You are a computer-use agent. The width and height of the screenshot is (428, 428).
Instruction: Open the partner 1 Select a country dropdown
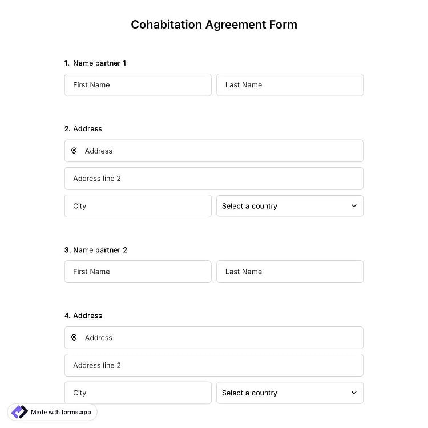[x=290, y=206]
